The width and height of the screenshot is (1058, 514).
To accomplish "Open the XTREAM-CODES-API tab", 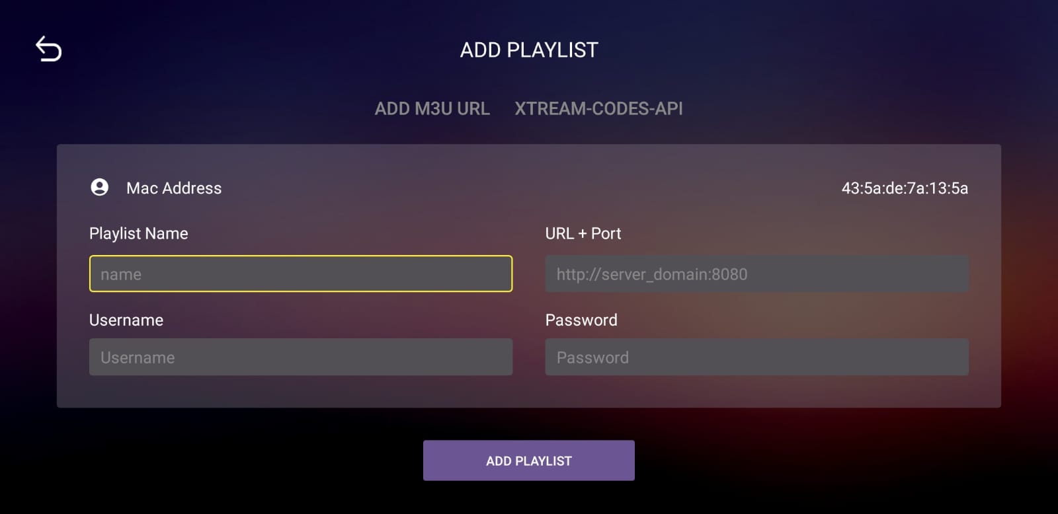I will tap(598, 108).
